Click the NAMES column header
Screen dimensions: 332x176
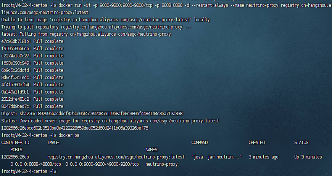(x=151, y=150)
